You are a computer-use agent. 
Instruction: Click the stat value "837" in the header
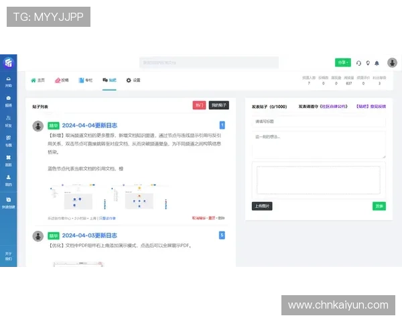[x=348, y=83]
